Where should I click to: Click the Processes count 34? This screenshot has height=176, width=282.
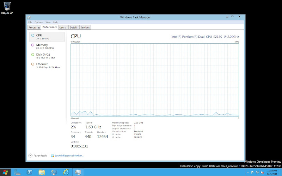[x=73, y=137]
